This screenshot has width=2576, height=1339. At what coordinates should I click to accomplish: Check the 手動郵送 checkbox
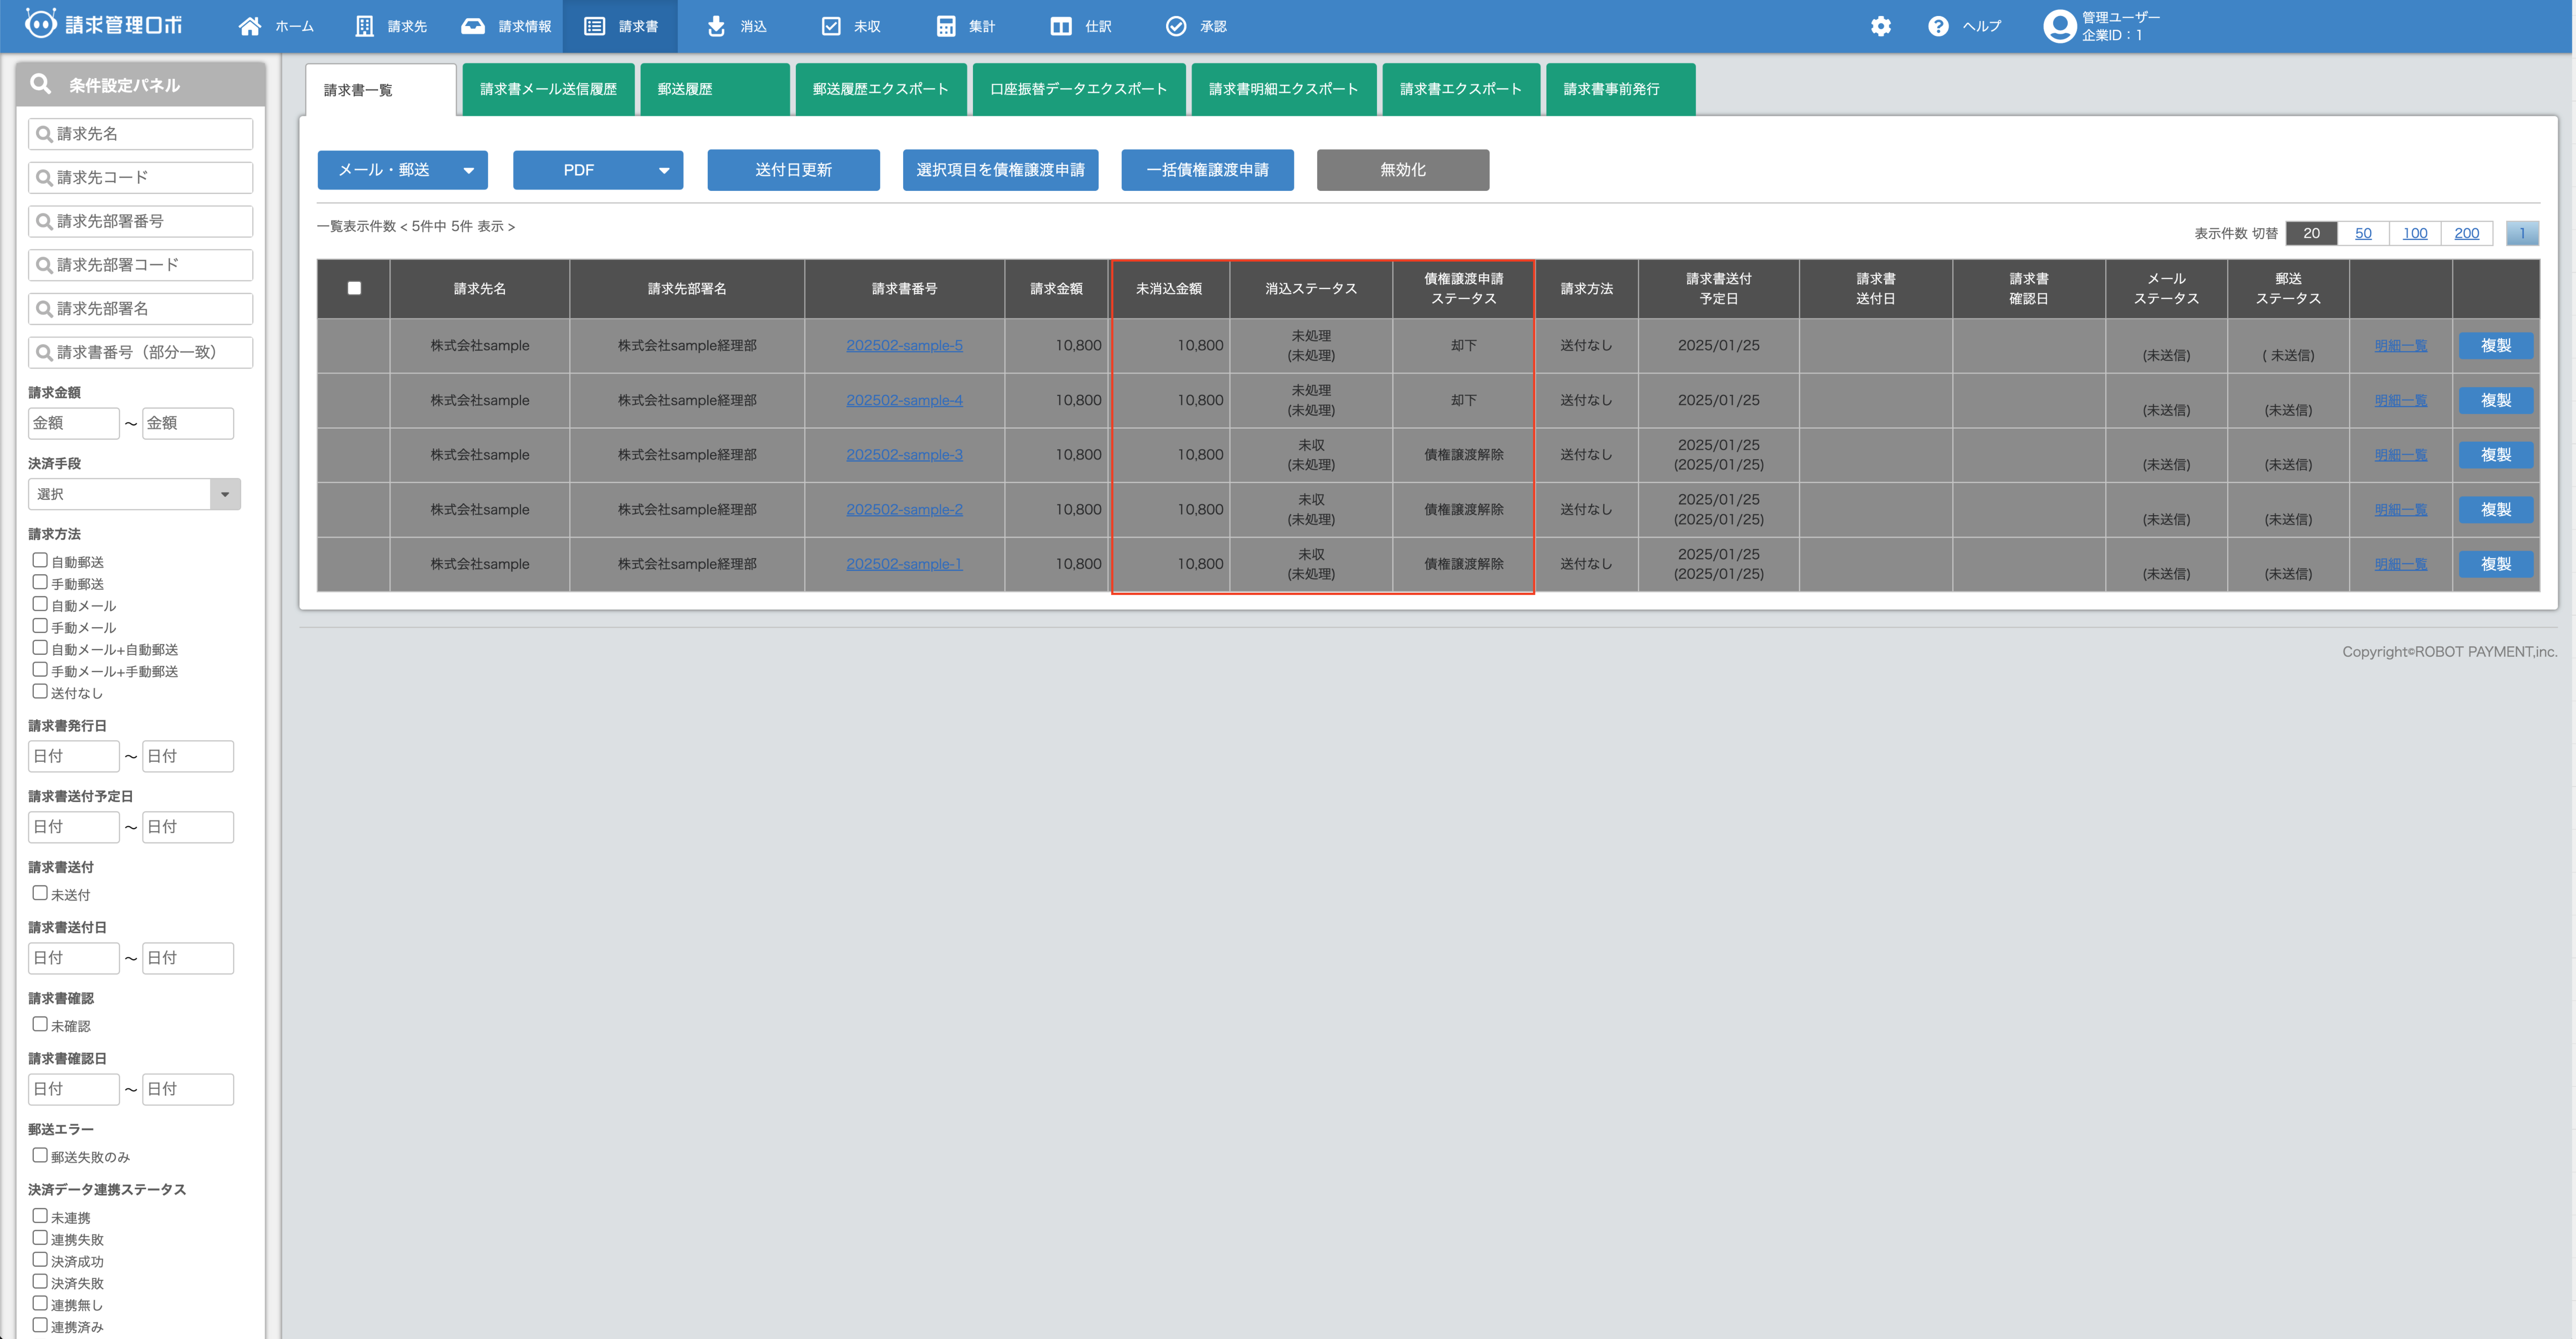[40, 582]
